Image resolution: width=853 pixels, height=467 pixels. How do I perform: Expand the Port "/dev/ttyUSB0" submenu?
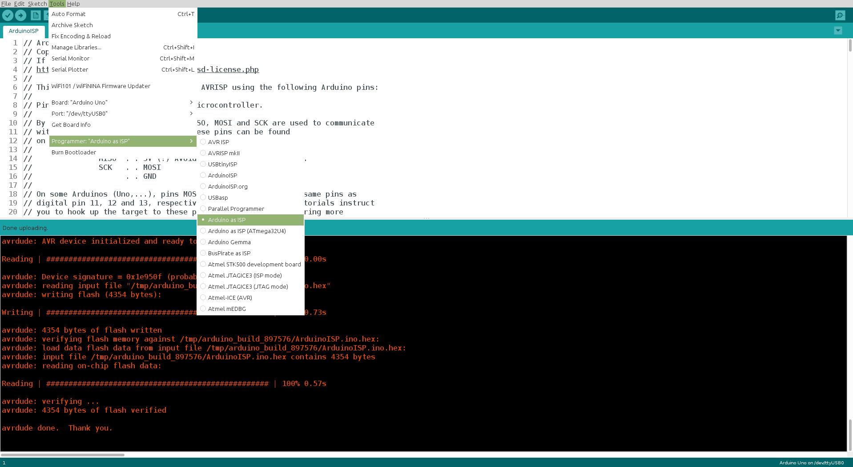(123, 113)
